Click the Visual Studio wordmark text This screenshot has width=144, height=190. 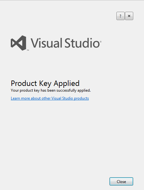[x=65, y=43]
